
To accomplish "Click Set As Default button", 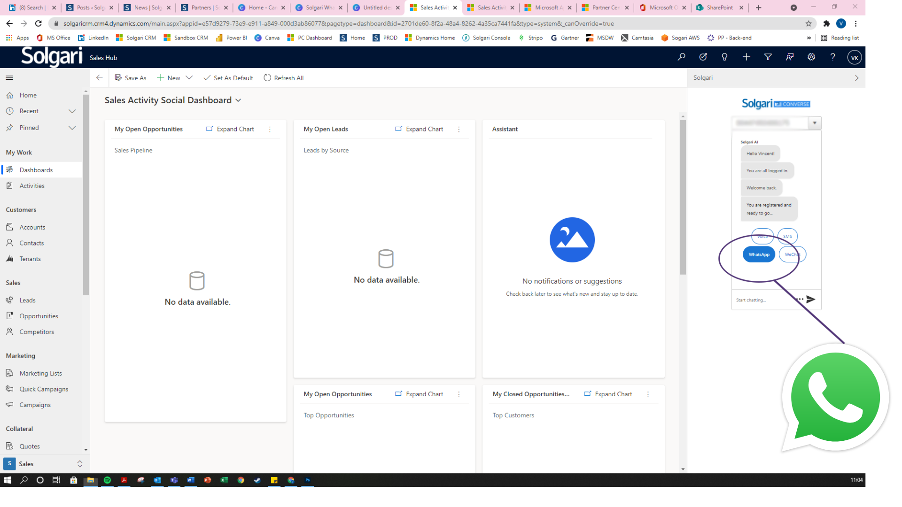I will click(228, 78).
